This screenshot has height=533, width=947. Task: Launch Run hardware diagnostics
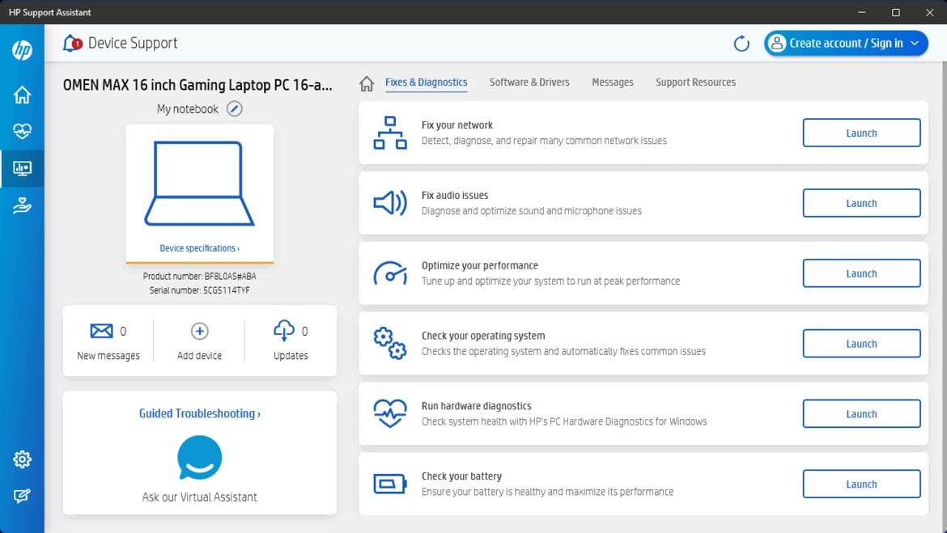pos(861,413)
